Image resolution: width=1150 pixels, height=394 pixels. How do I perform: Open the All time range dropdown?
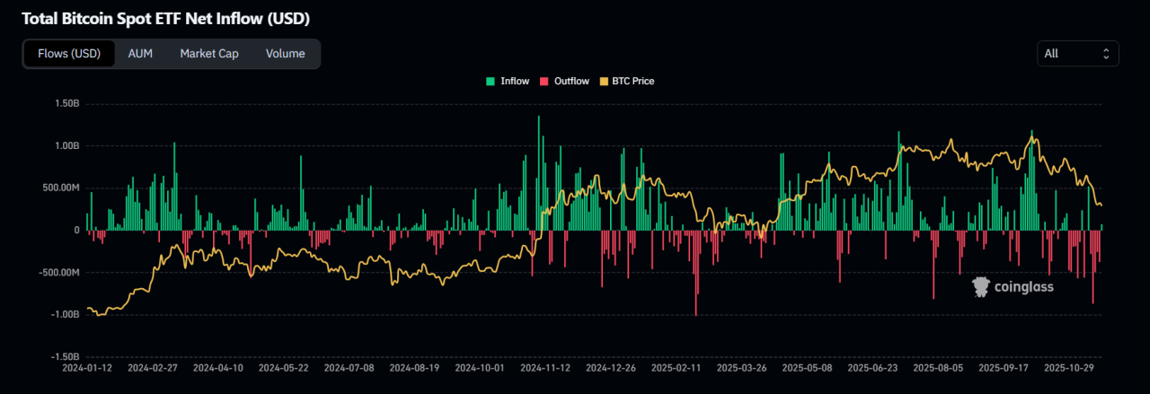[1077, 53]
